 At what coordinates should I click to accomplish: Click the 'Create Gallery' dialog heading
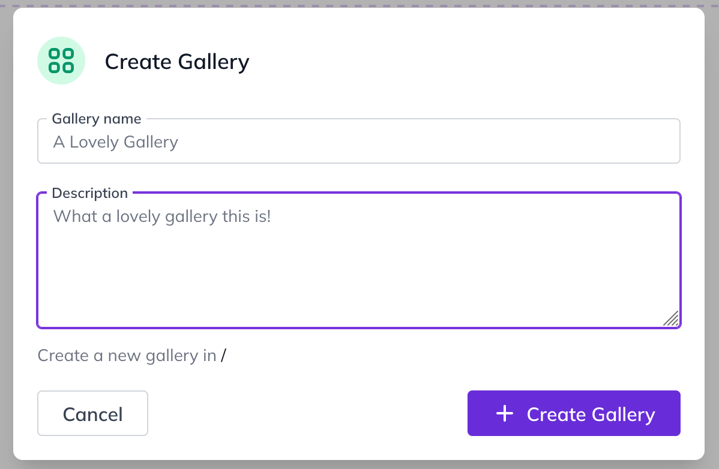[177, 61]
